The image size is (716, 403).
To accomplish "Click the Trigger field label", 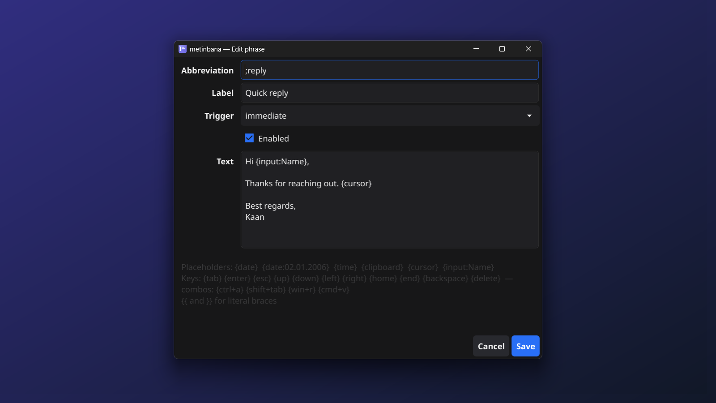I will coord(219,116).
